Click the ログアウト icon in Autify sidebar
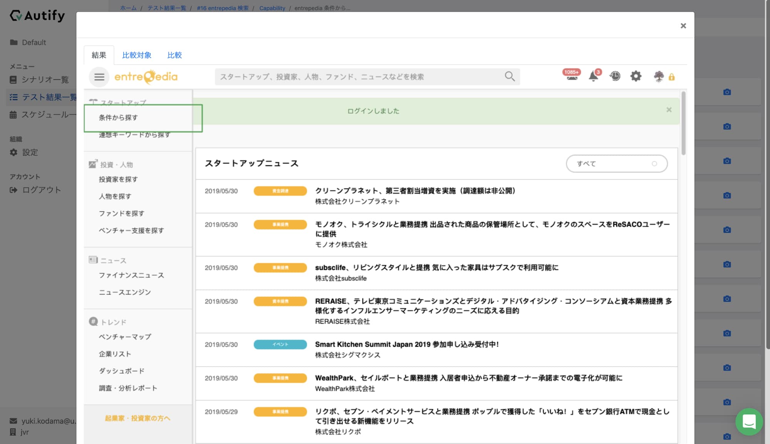The height and width of the screenshot is (444, 770). pyautogui.click(x=13, y=190)
